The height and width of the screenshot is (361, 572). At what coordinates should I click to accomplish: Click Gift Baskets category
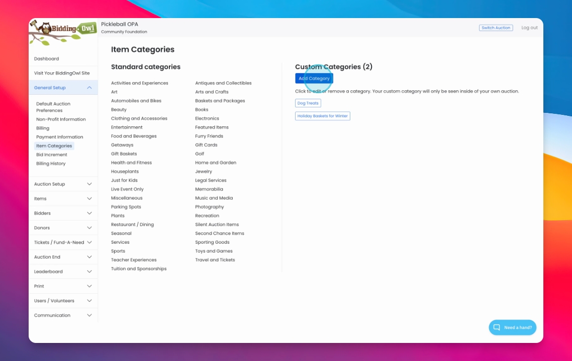tap(124, 153)
